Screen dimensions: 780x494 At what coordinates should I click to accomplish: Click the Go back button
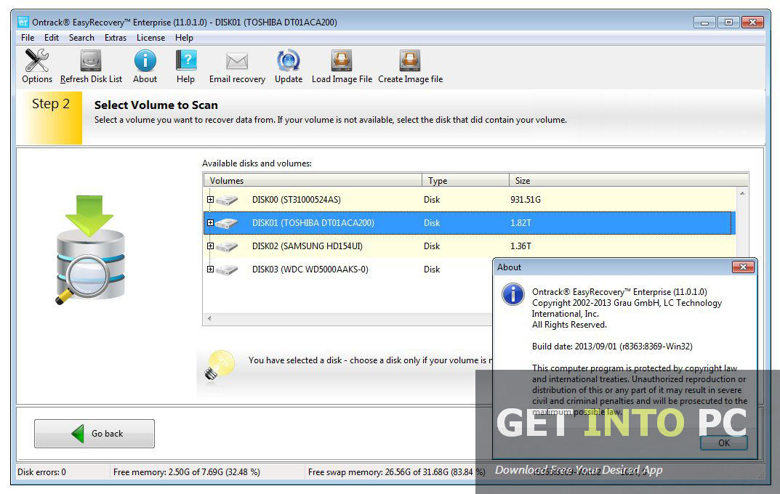[x=95, y=434]
